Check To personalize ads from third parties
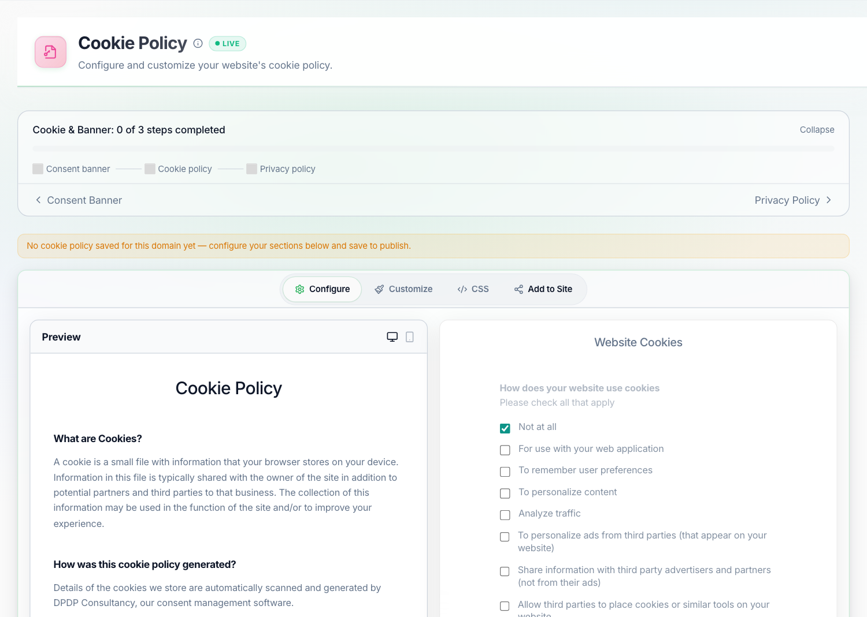Image resolution: width=867 pixels, height=617 pixels. [x=505, y=537]
